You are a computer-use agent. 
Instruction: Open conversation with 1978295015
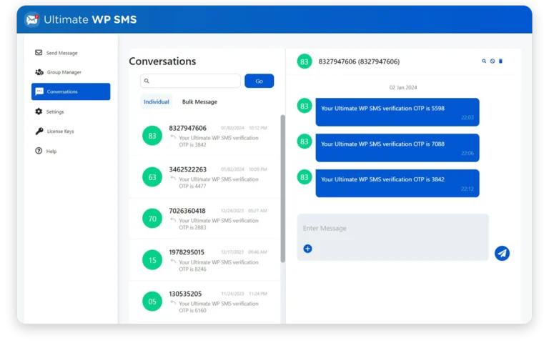click(x=205, y=260)
